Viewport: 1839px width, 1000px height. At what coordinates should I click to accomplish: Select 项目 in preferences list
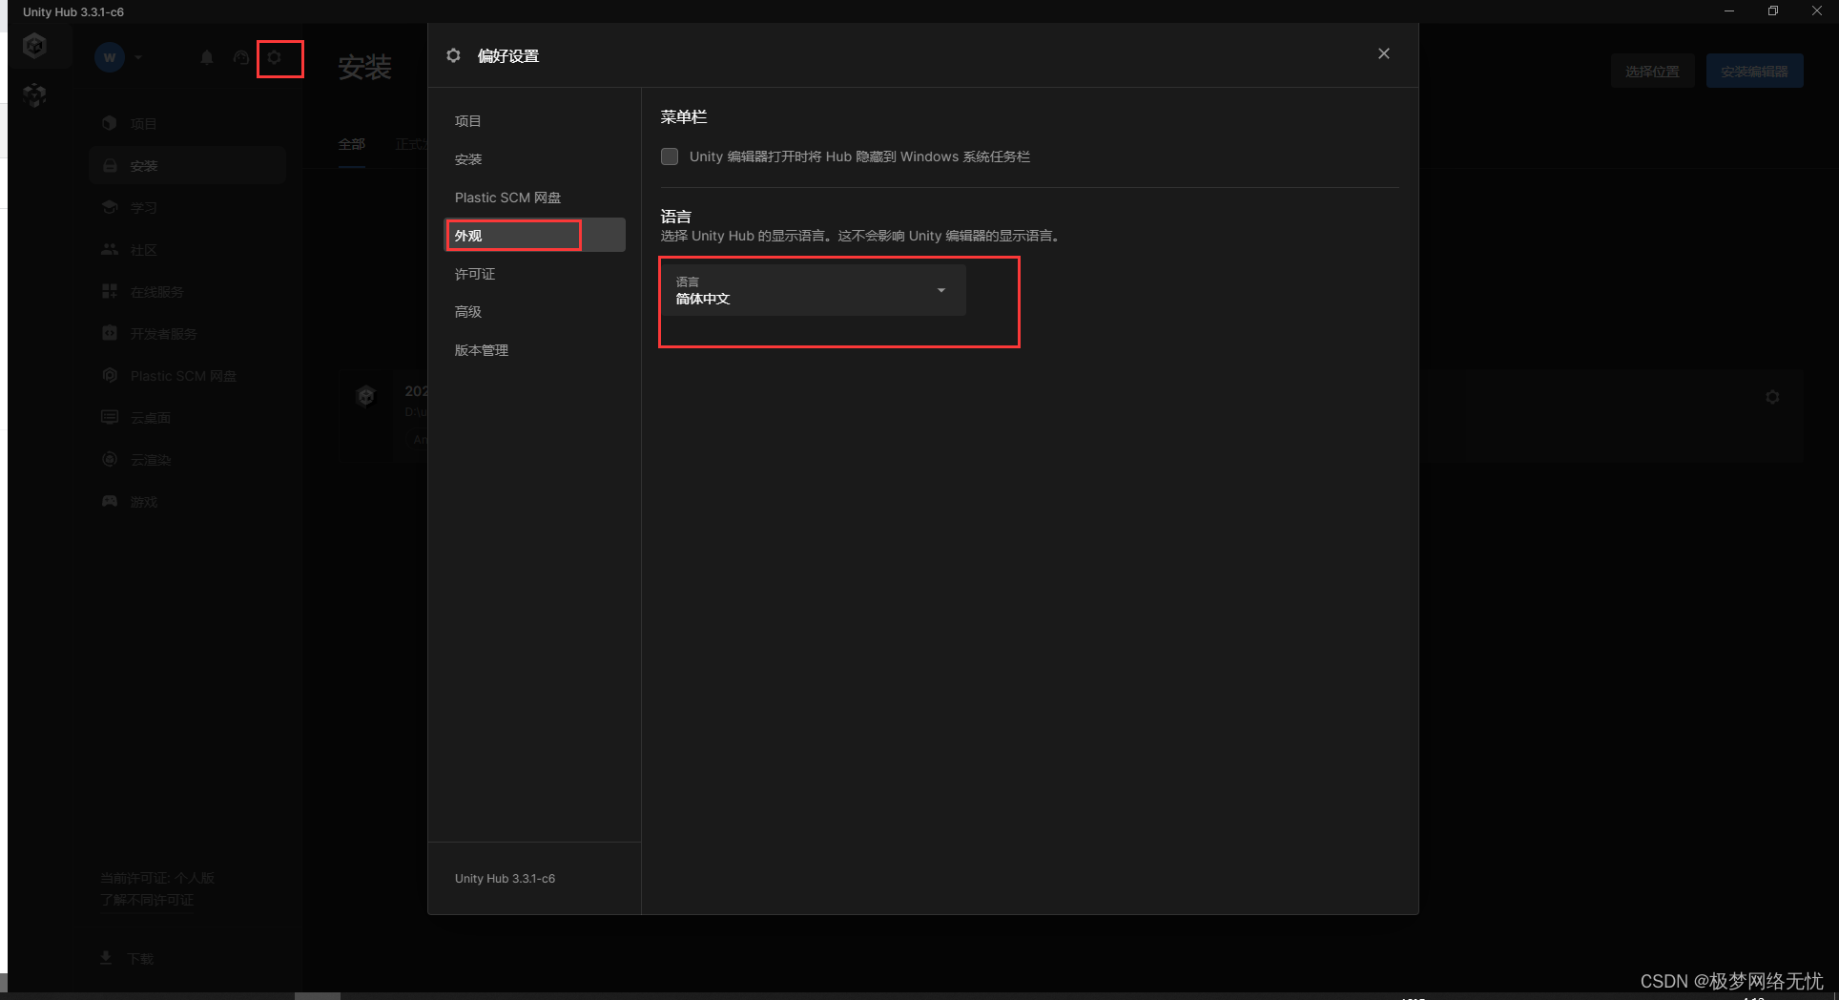point(535,121)
